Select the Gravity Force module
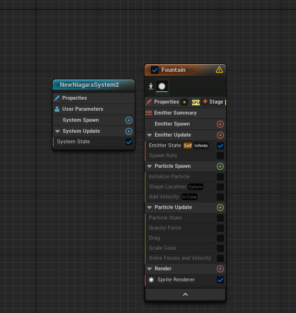This screenshot has height=313, width=296. [x=185, y=228]
